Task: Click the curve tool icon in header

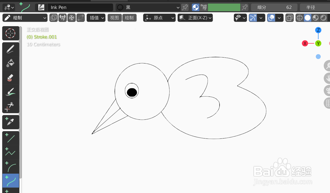Action: 25,7
